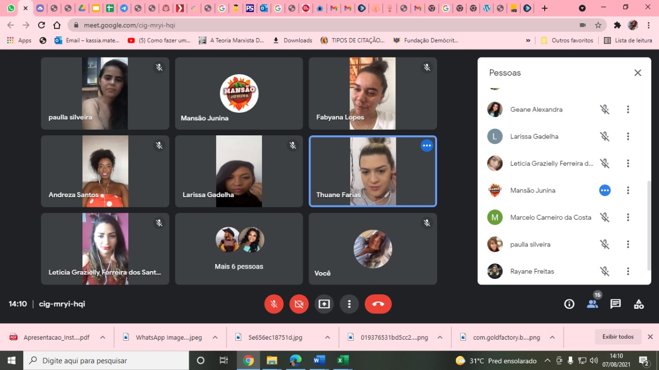Expand options for the Apresentacao_Inst pdf download
Image resolution: width=659 pixels, height=370 pixels.
coord(102,338)
